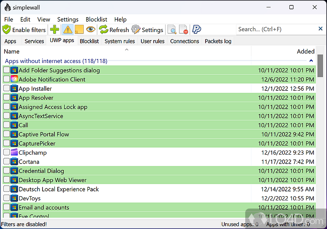Screen dimensions: 327x229
Task: Check the Adobe Notification Client checkbox
Action: click(x=7, y=79)
